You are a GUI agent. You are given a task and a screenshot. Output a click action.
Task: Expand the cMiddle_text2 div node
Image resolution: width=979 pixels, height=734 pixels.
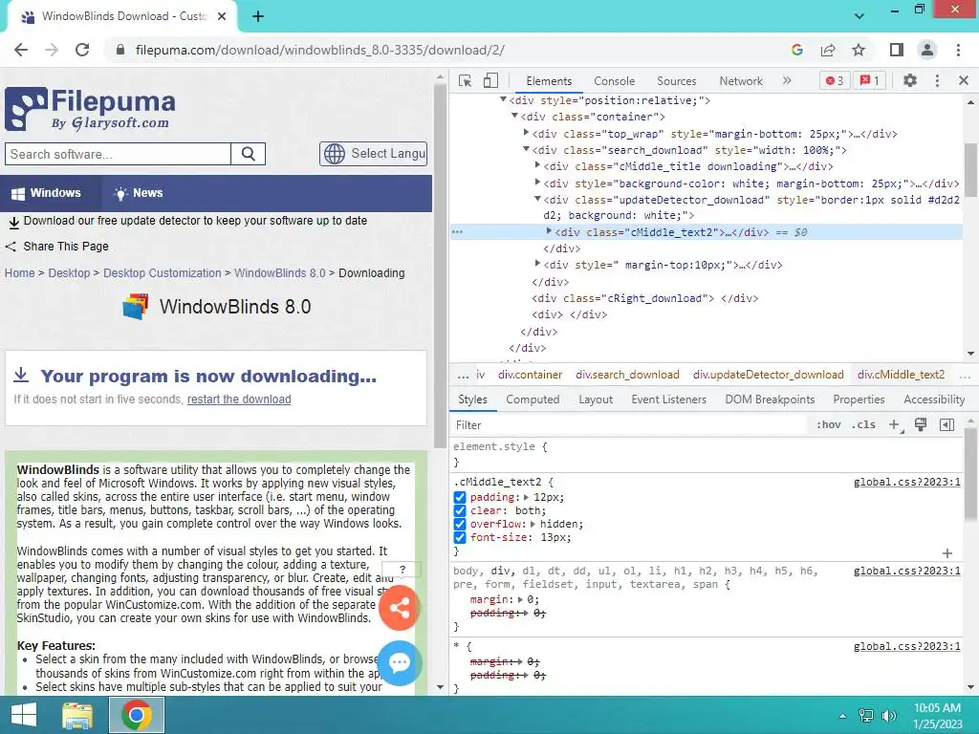[549, 231]
